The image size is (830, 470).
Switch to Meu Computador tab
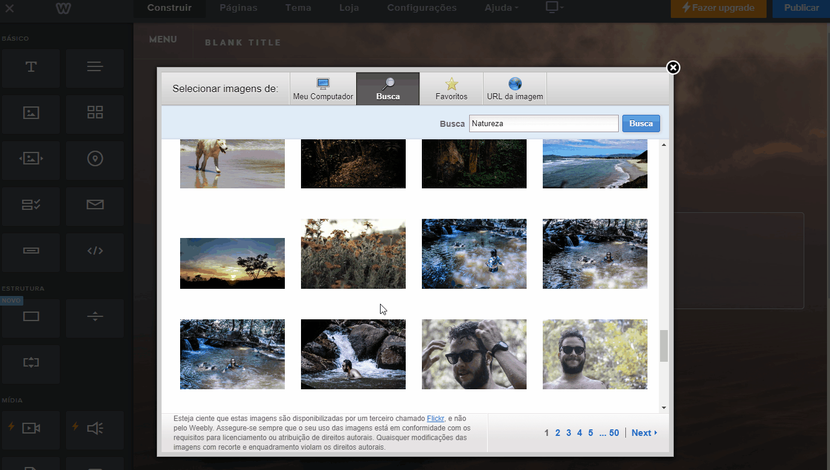pyautogui.click(x=323, y=89)
